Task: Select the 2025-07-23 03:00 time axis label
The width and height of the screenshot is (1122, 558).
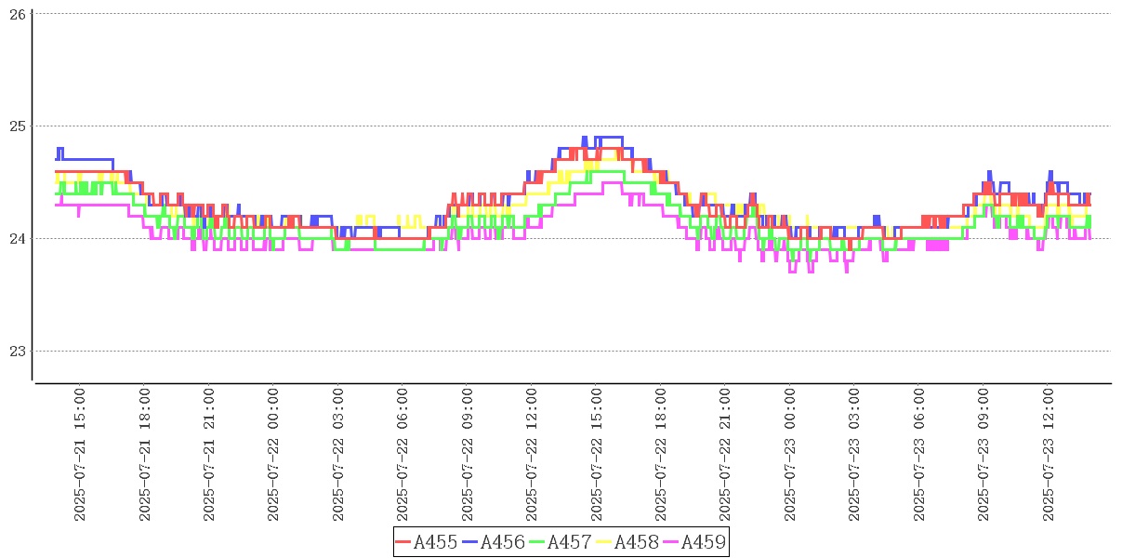Action: (855, 455)
